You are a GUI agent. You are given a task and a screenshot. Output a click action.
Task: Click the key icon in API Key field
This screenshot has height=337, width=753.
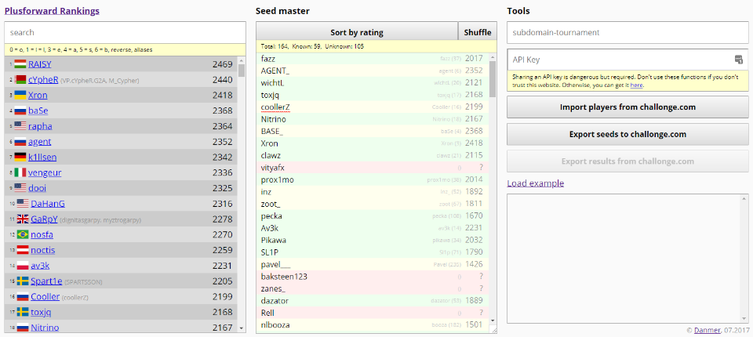738,60
